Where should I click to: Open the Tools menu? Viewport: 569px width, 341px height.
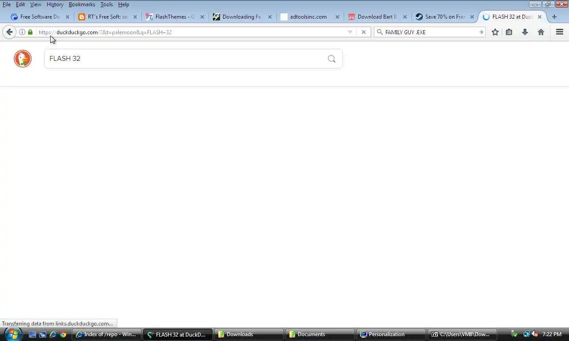(x=107, y=4)
